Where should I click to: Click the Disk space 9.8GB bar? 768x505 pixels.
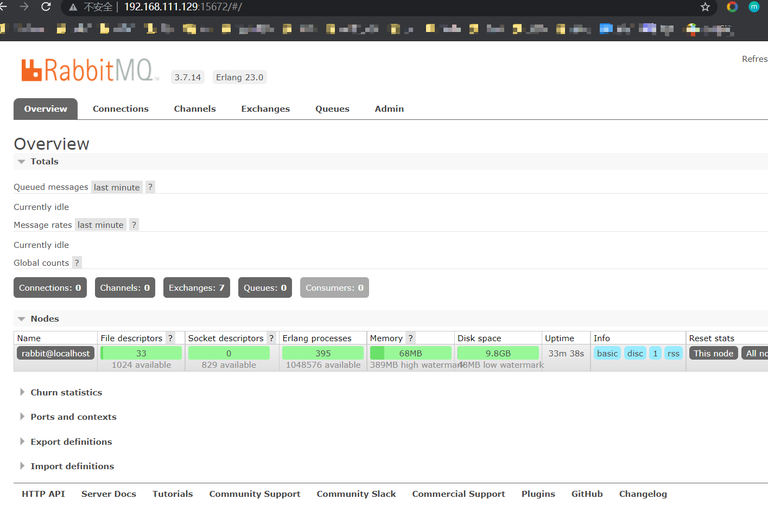498,353
